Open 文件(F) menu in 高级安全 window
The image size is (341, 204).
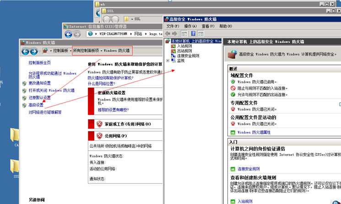[x=173, y=26]
